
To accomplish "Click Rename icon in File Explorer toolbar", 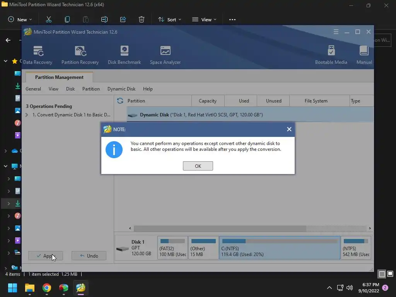I will (x=104, y=19).
